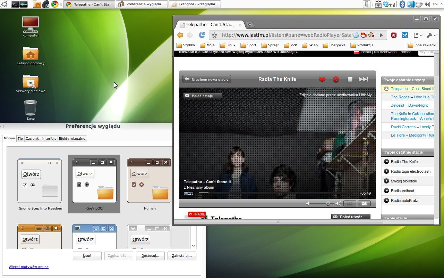Open the Komputer desktop icon
Image resolution: width=444 pixels, height=278 pixels.
pos(31,27)
